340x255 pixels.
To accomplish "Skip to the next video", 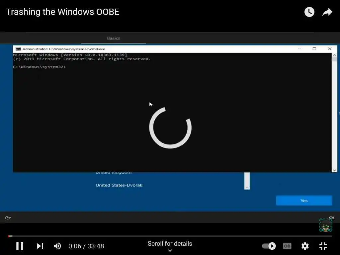I will (x=40, y=246).
